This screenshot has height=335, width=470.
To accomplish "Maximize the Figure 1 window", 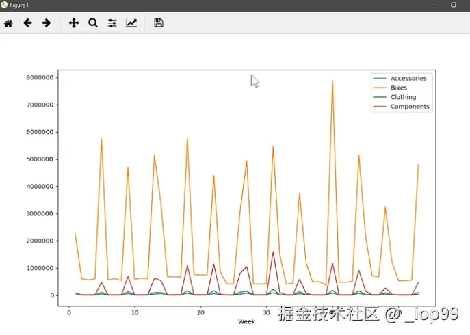I will pos(453,5).
